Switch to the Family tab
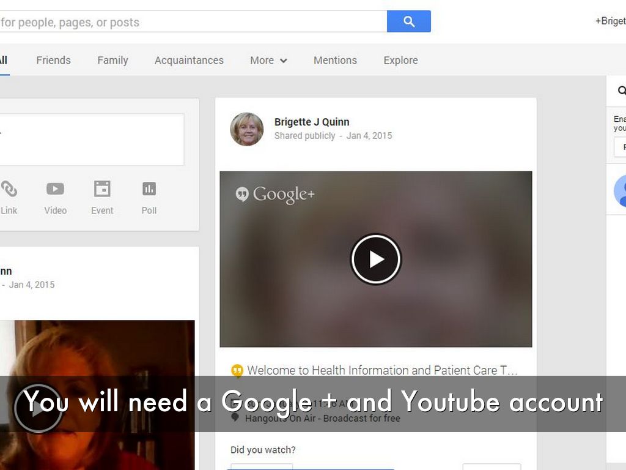Image resolution: width=626 pixels, height=470 pixels. tap(112, 60)
